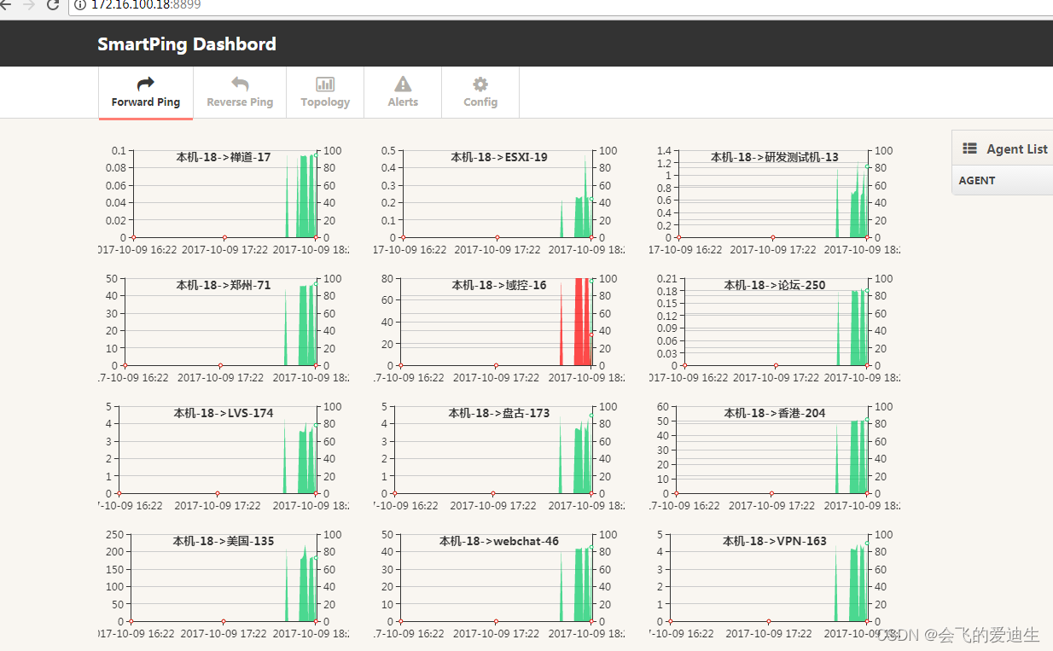Image resolution: width=1053 pixels, height=651 pixels.
Task: Click the Topology chart icon
Action: 325,84
